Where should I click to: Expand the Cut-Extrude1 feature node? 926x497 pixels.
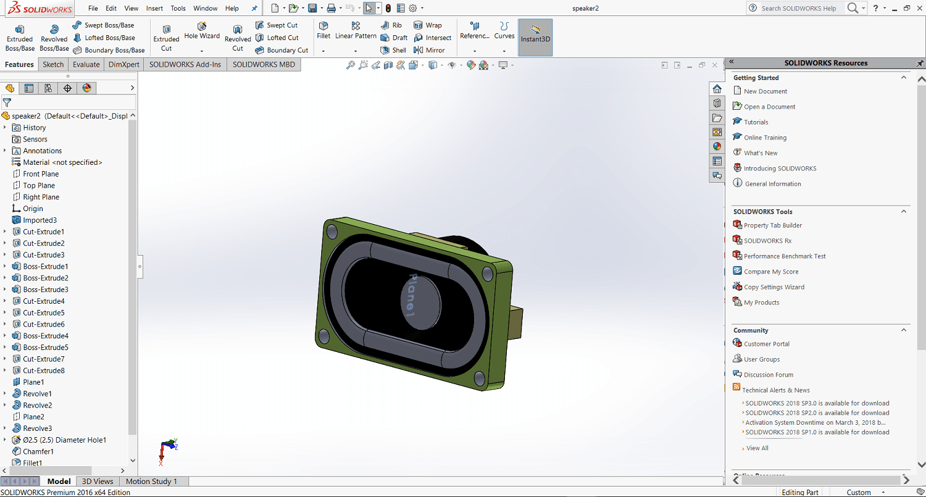pos(5,232)
